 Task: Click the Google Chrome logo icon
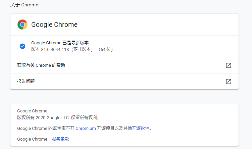(22, 24)
